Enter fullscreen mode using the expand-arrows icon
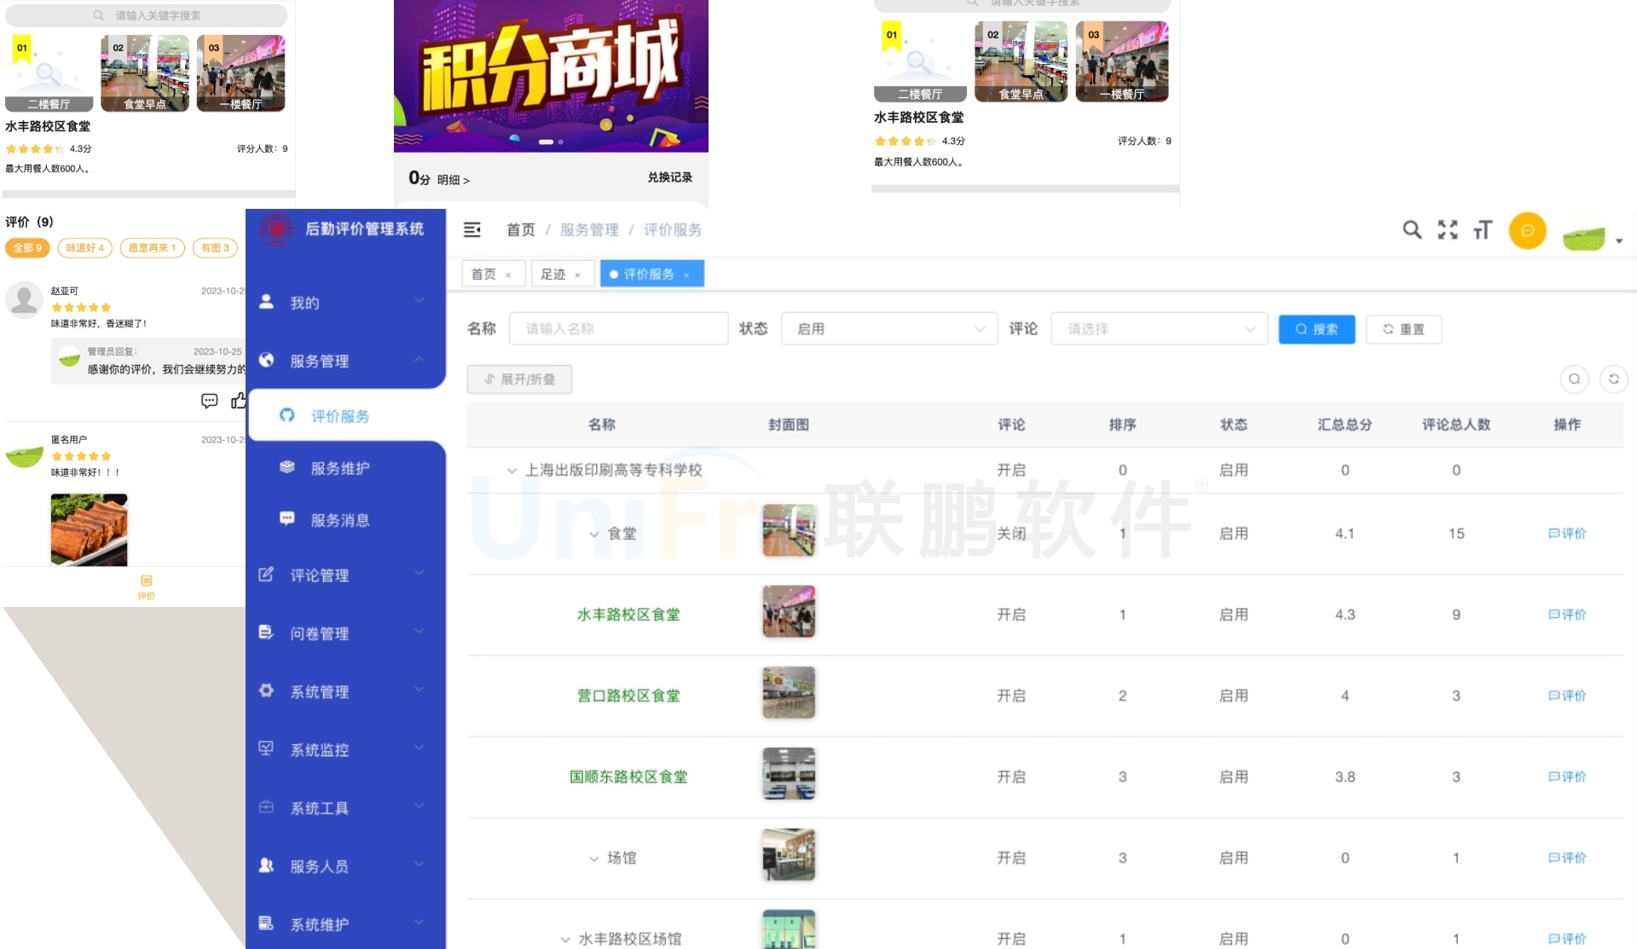1637x949 pixels. pyautogui.click(x=1448, y=230)
